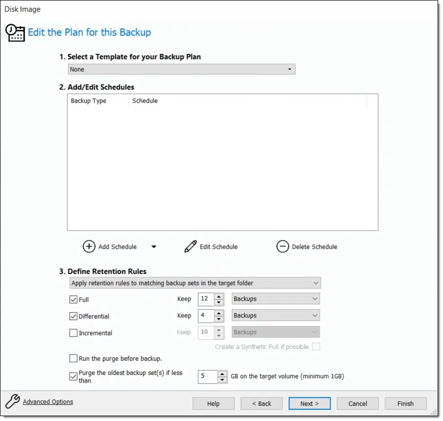Increase the Differential keep count
This screenshot has width=443, height=421.
point(219,313)
